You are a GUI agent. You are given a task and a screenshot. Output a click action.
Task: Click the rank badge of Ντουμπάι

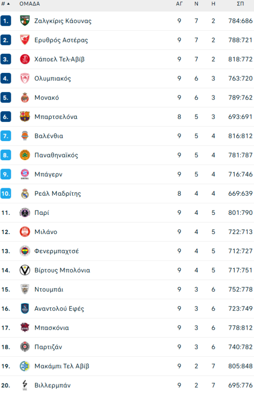(x=6, y=290)
